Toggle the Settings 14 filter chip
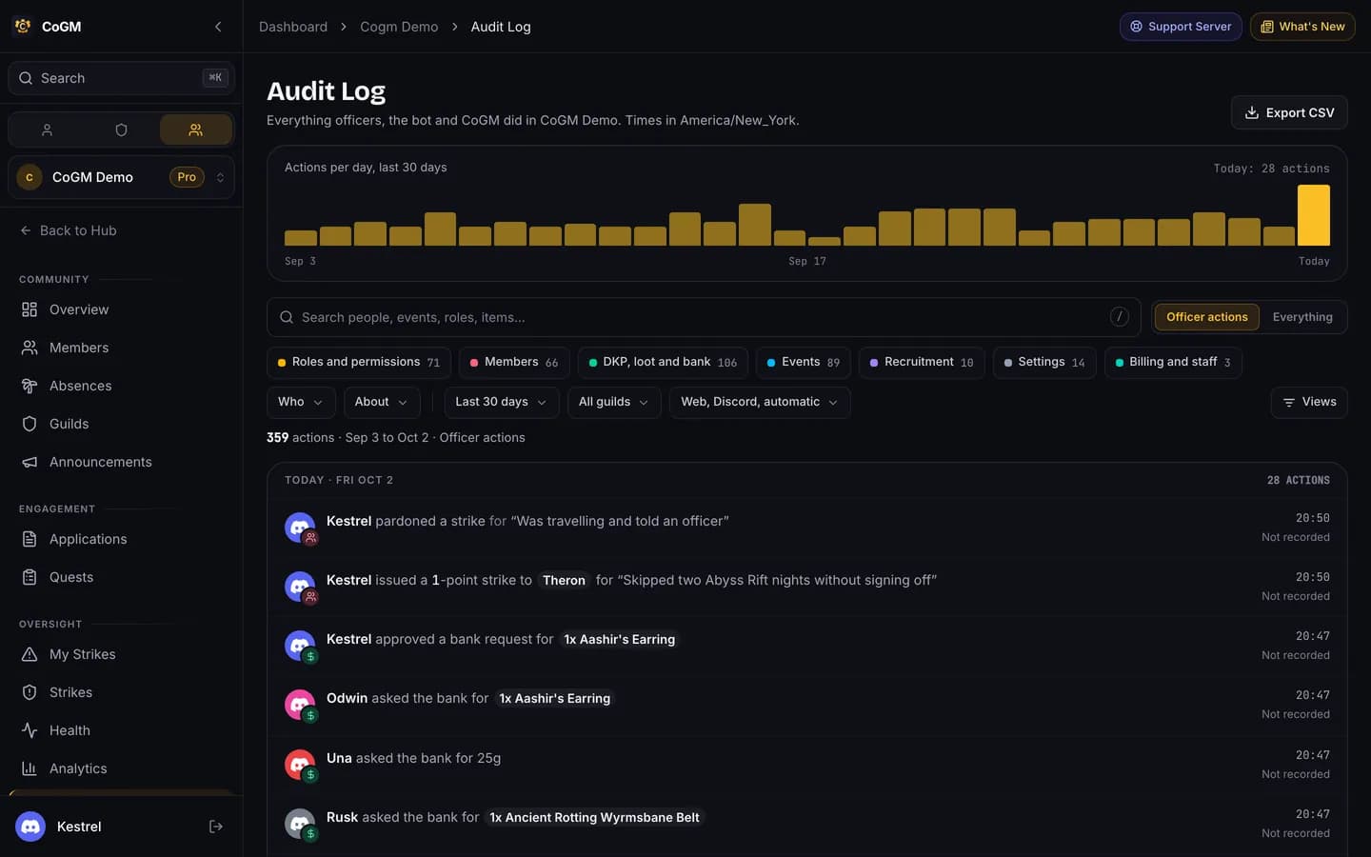This screenshot has width=1371, height=857. point(1044,363)
